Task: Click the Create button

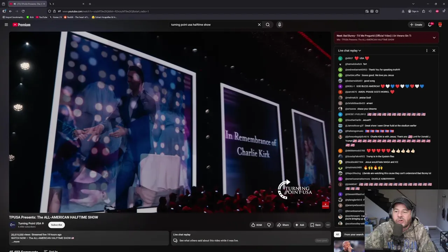Action: (x=416, y=24)
